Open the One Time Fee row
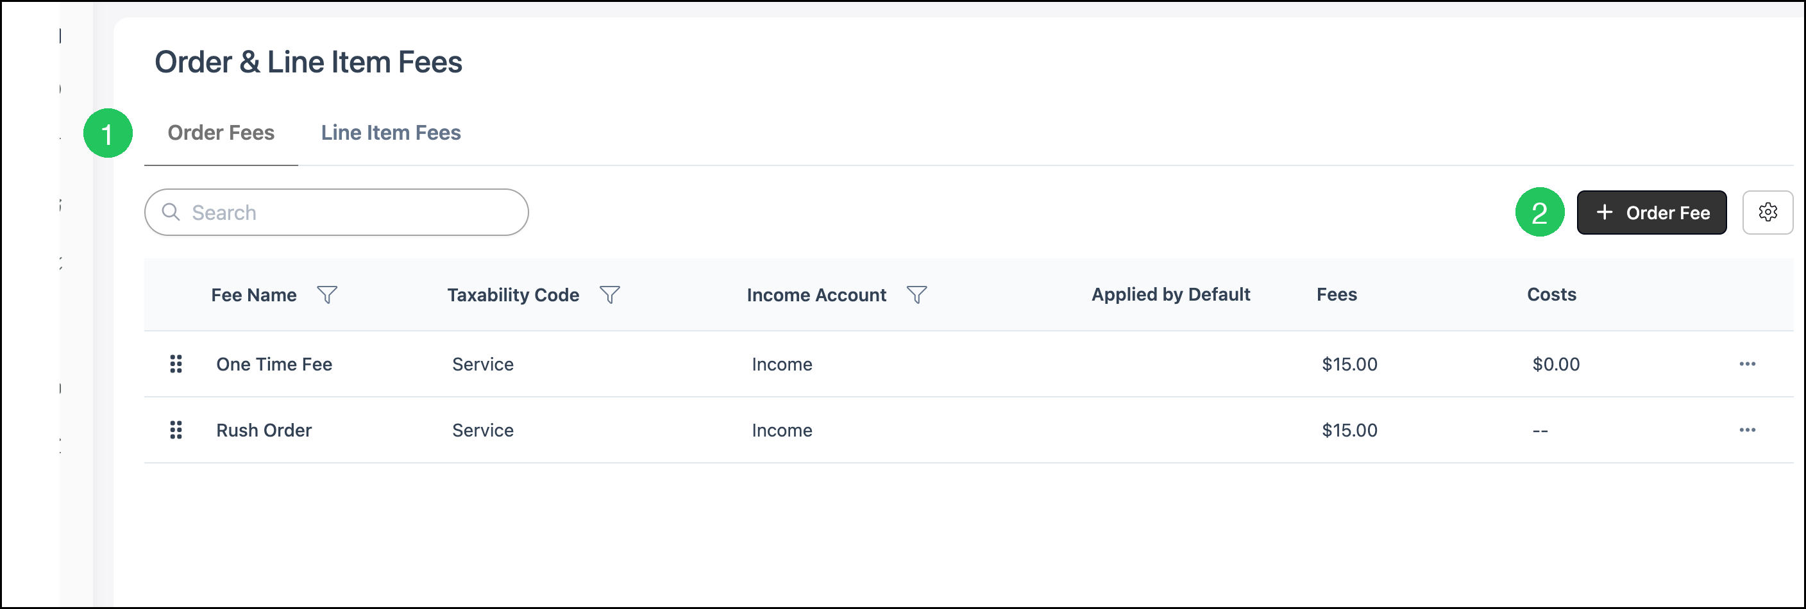 pos(968,363)
